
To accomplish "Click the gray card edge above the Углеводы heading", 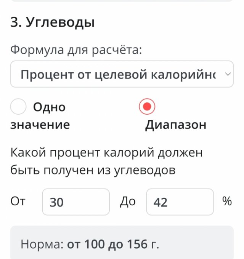I will pyautogui.click(x=122, y=1).
